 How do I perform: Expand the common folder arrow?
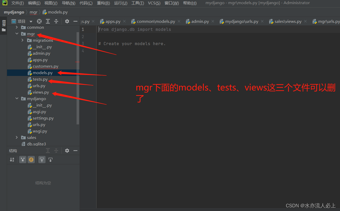(x=17, y=27)
